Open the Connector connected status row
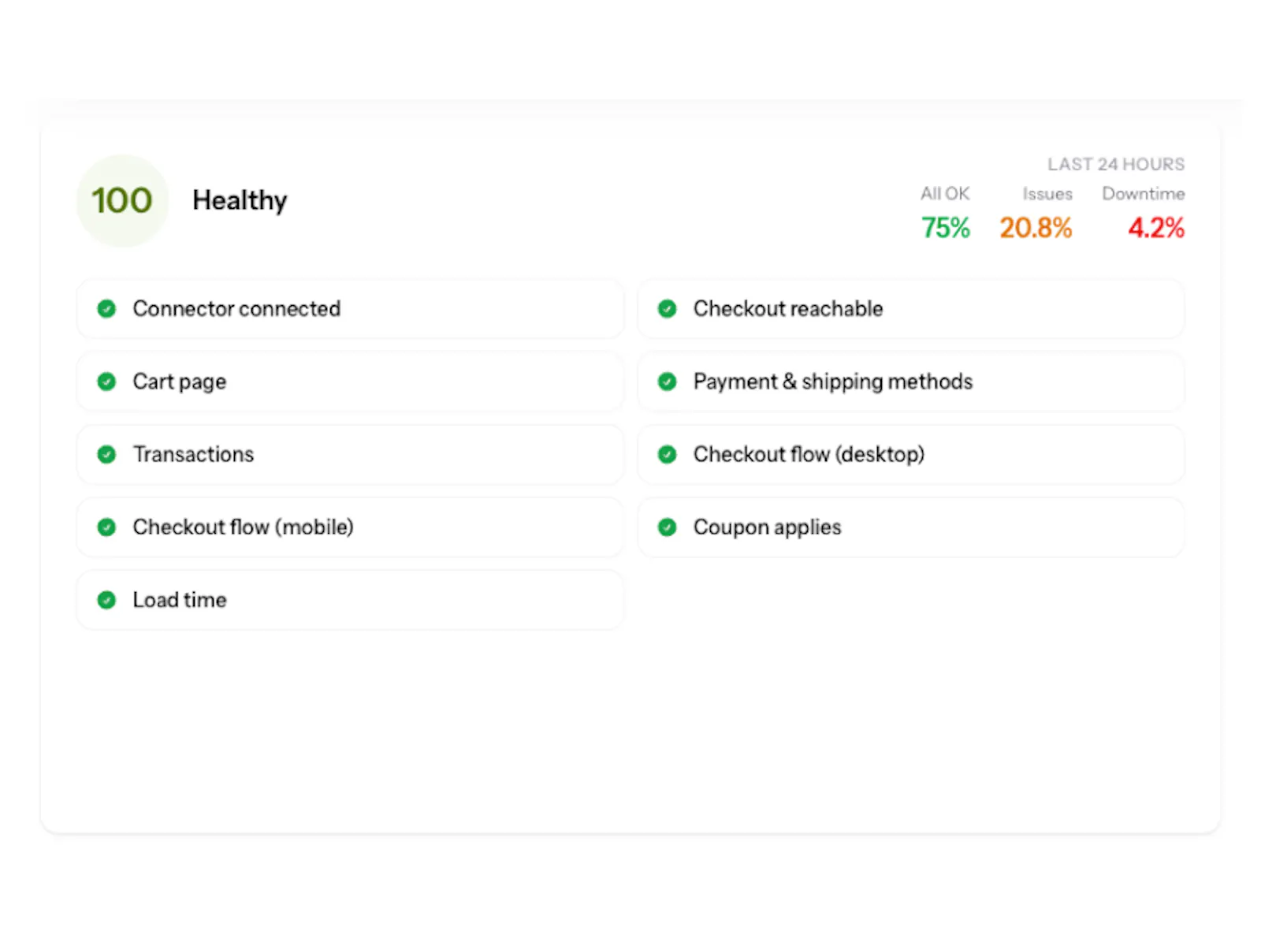The height and width of the screenshot is (946, 1261). (350, 309)
